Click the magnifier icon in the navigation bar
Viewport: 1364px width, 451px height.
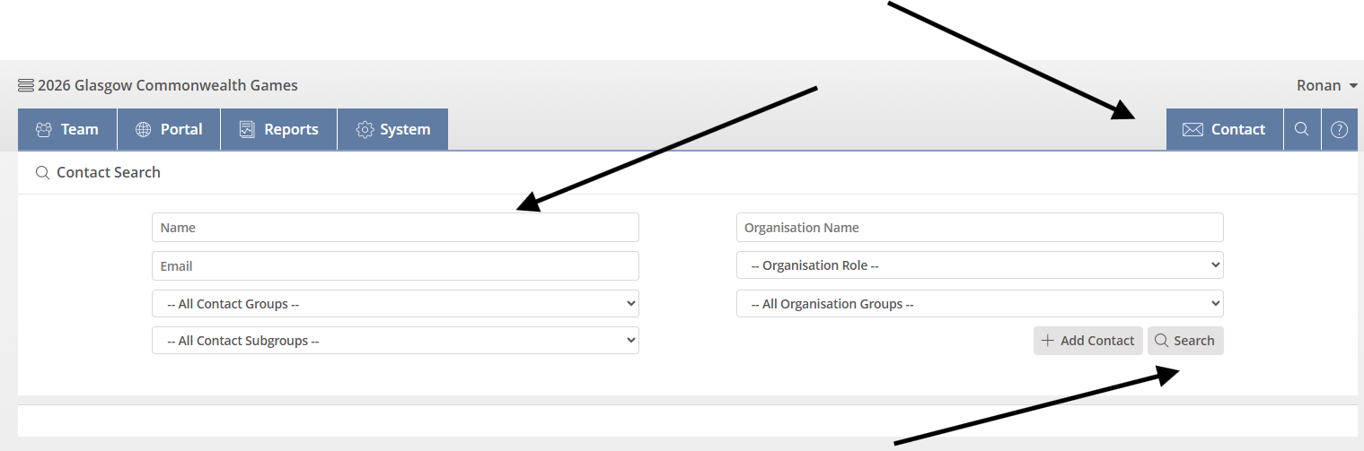click(x=1301, y=129)
